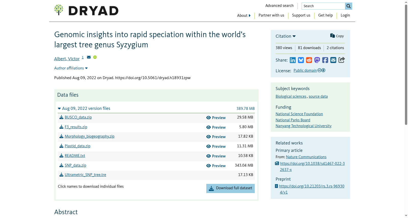Open National Parks Board funder link
The height and width of the screenshot is (218, 408).
pos(293,120)
